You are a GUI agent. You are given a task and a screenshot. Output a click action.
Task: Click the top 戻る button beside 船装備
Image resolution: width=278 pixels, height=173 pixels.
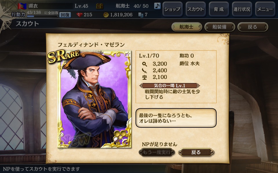253,27
